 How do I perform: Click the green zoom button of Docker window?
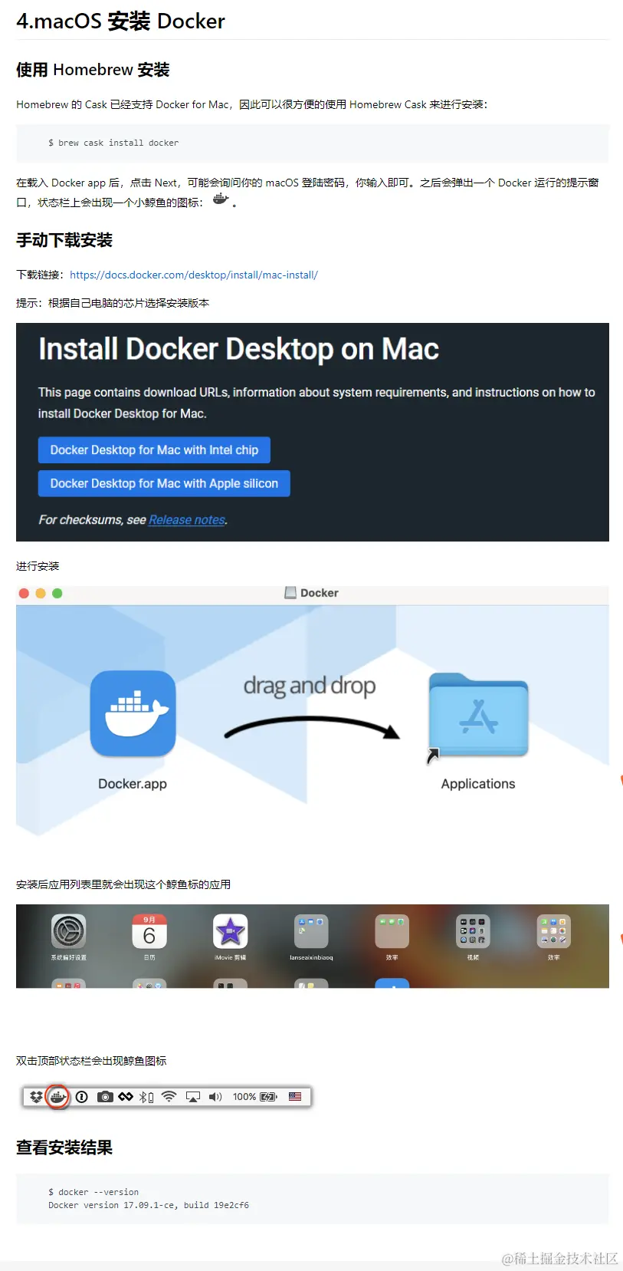[57, 593]
